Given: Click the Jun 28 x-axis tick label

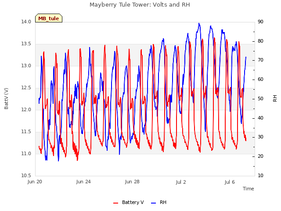Looking at the screenshot, I should [x=132, y=182].
